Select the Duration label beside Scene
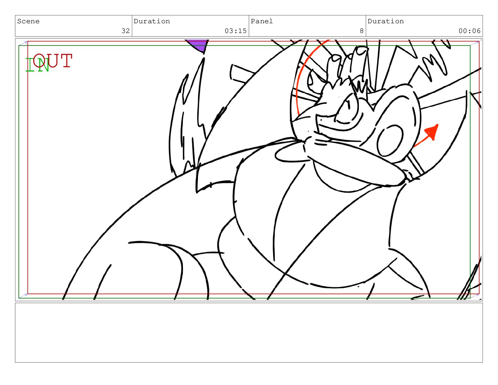Viewport: 498px width, 385px height. [152, 21]
